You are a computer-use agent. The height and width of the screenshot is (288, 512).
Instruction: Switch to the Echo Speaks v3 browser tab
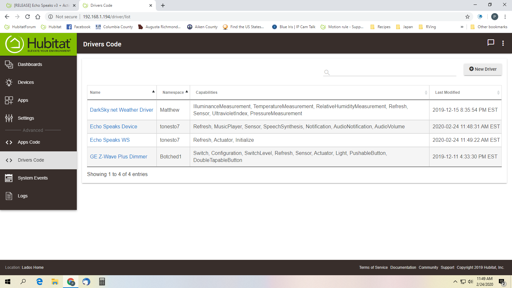tap(40, 5)
